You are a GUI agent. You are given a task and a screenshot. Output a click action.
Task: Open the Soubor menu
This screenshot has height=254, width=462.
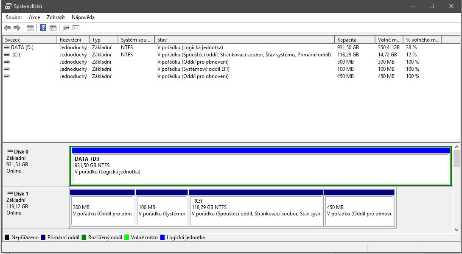click(14, 17)
